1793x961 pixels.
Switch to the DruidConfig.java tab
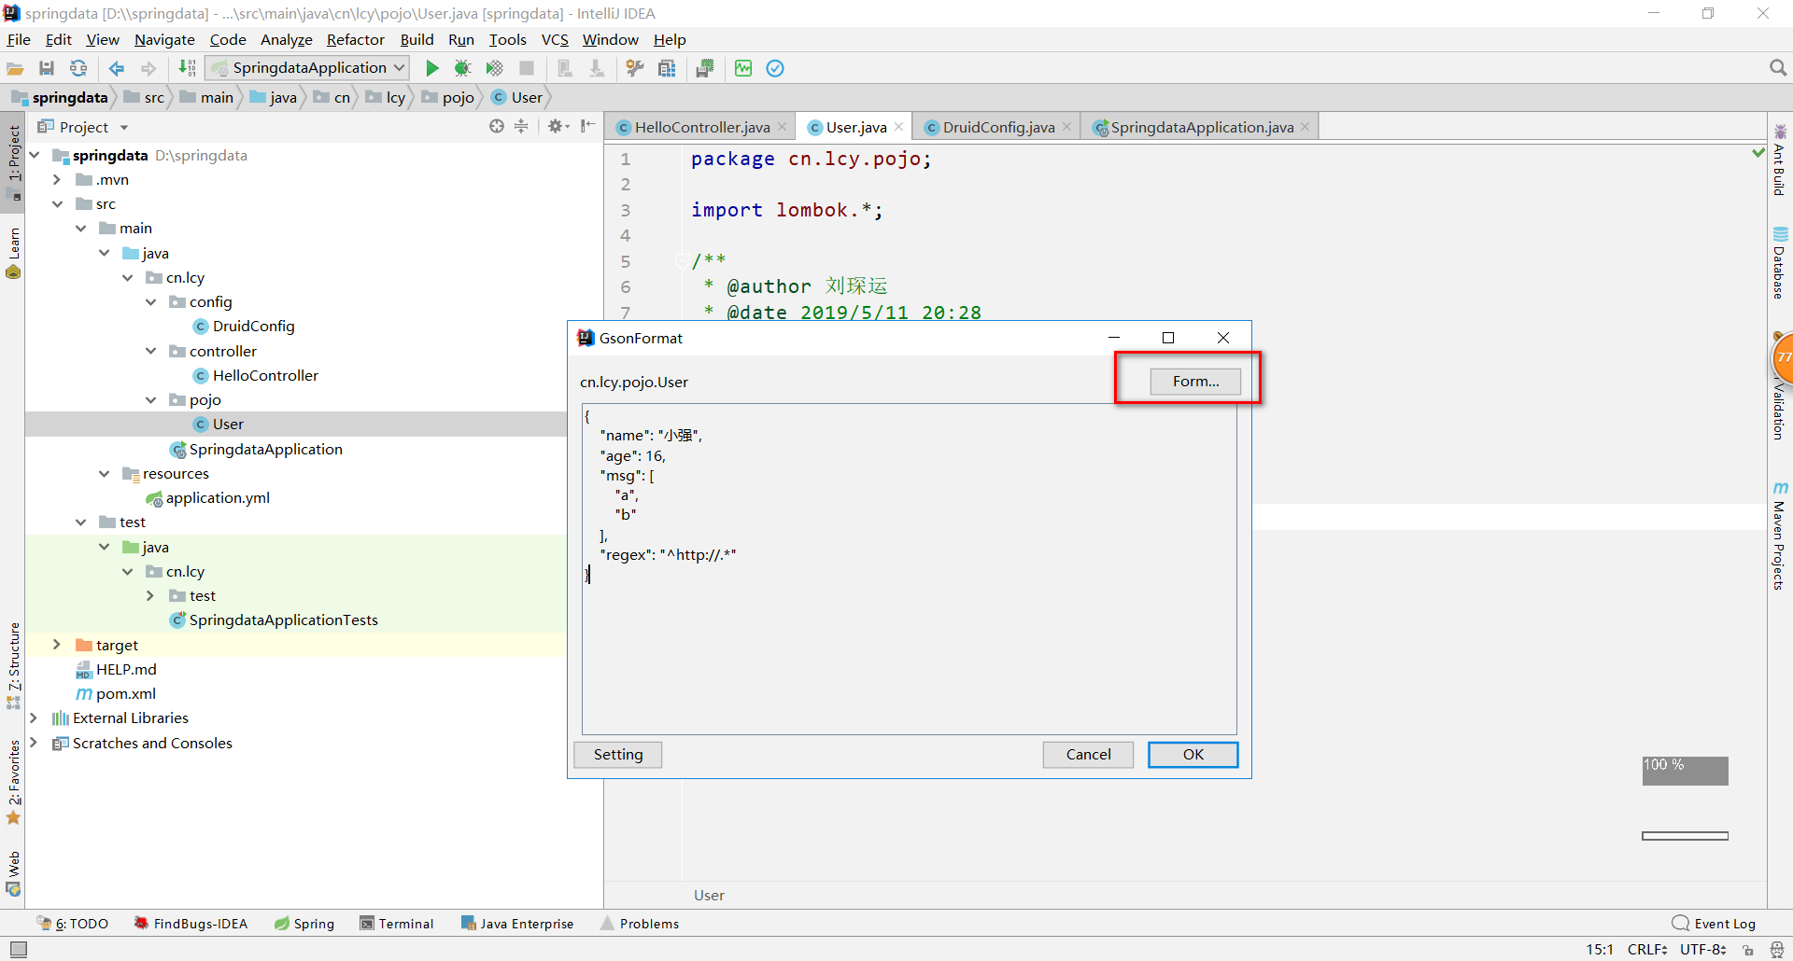[997, 127]
